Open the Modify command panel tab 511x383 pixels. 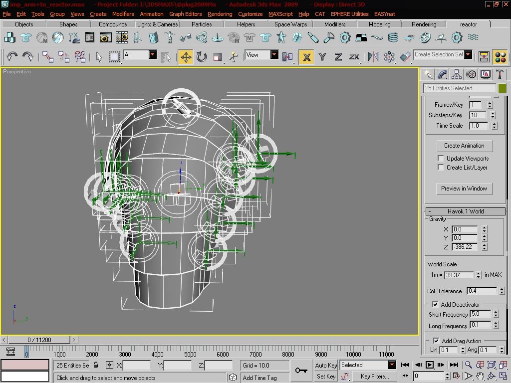click(x=442, y=75)
